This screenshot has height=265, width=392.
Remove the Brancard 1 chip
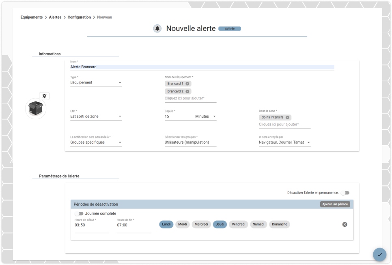click(x=187, y=84)
